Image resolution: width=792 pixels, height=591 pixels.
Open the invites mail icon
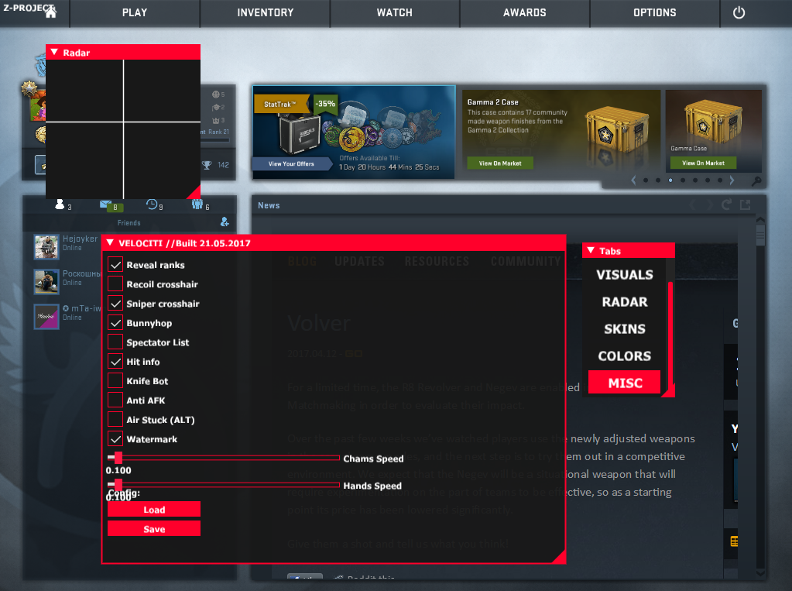pos(105,204)
